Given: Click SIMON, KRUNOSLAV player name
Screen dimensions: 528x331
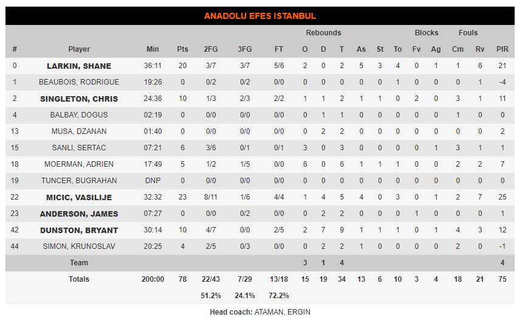Looking at the screenshot, I should pos(79,247).
